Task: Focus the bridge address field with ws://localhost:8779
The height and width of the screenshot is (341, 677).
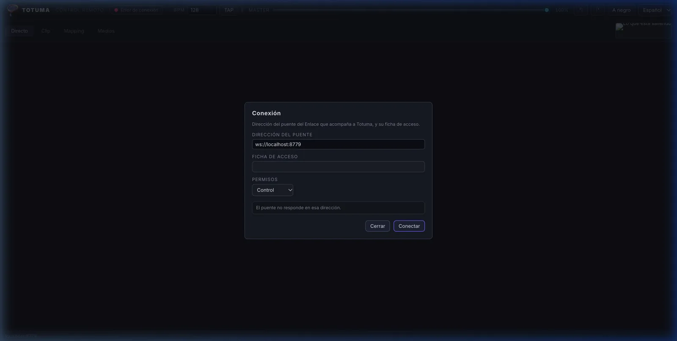Action: [338, 144]
